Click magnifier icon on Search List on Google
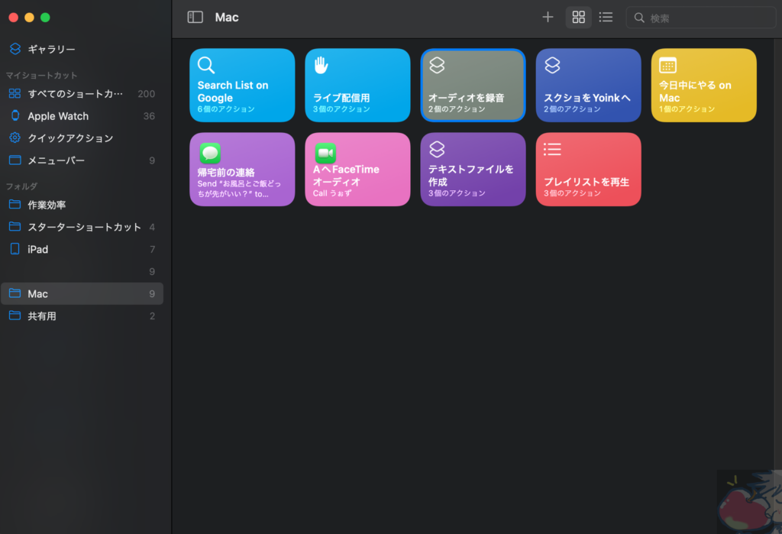Image resolution: width=782 pixels, height=534 pixels. (x=206, y=65)
